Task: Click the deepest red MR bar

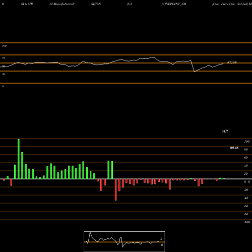Action: click(x=116, y=190)
